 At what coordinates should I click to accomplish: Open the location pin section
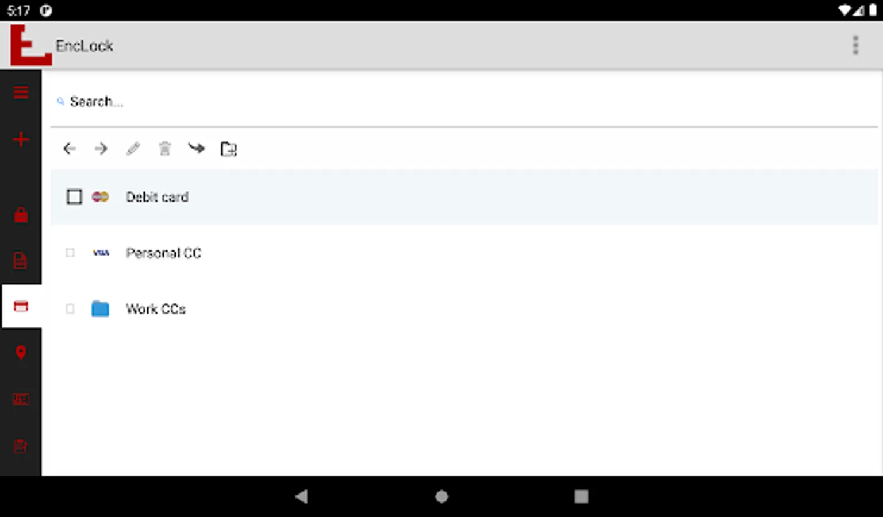coord(21,352)
